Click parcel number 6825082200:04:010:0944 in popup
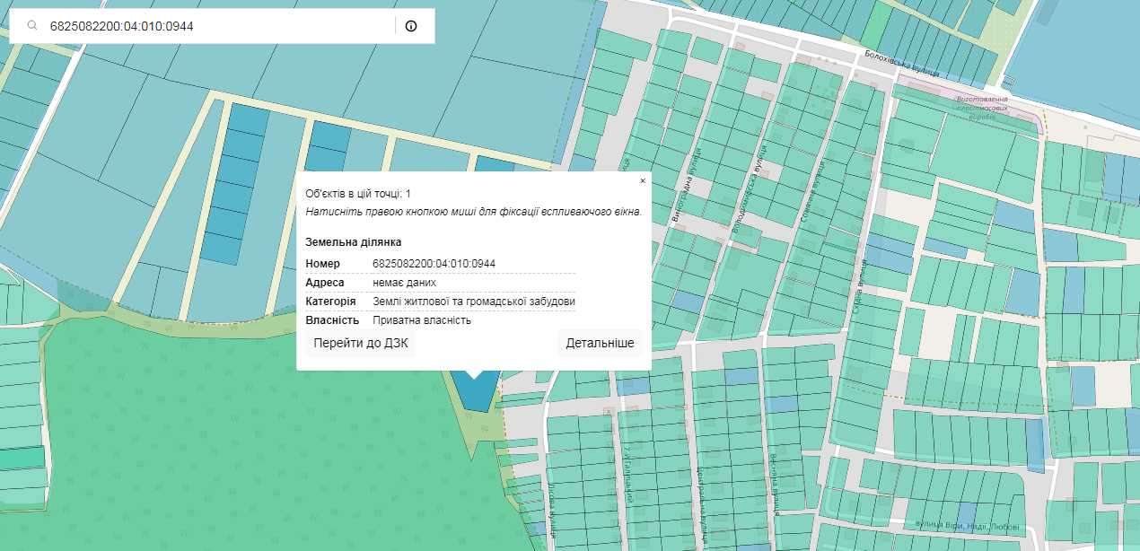Screen dimensions: 1140x551 pyautogui.click(x=434, y=263)
